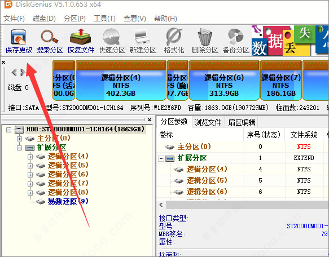The width and height of the screenshot is (329, 257).
Task: Open the 帮助(H) menu
Action: click(165, 19)
